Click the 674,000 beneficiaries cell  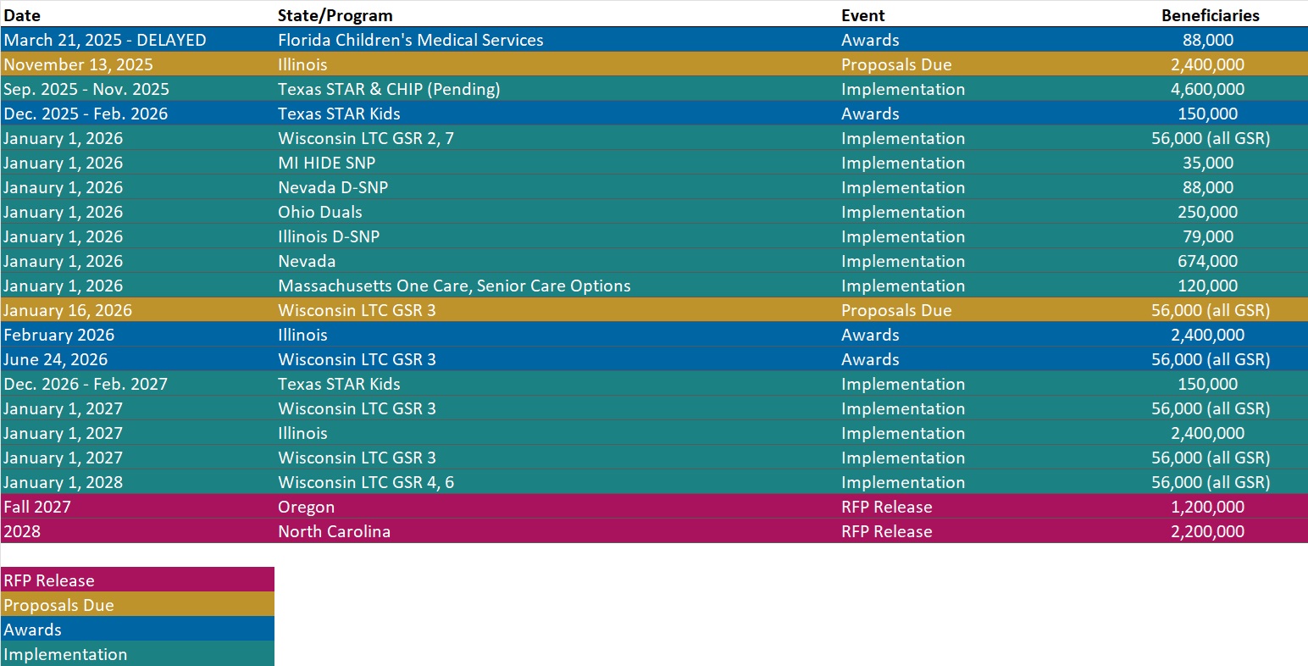1208,261
